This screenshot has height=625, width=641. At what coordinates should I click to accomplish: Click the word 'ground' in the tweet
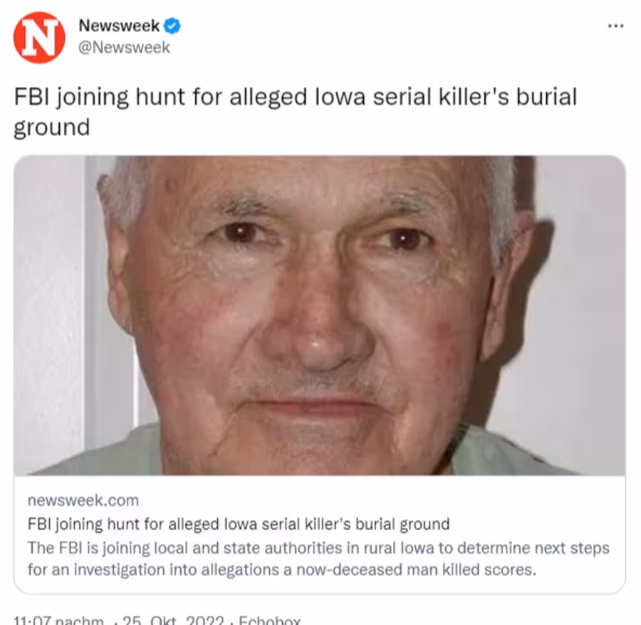pyautogui.click(x=51, y=128)
